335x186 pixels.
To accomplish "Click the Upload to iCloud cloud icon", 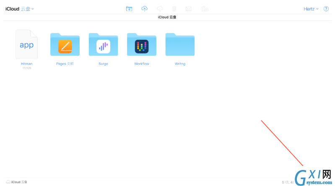I will point(144,9).
